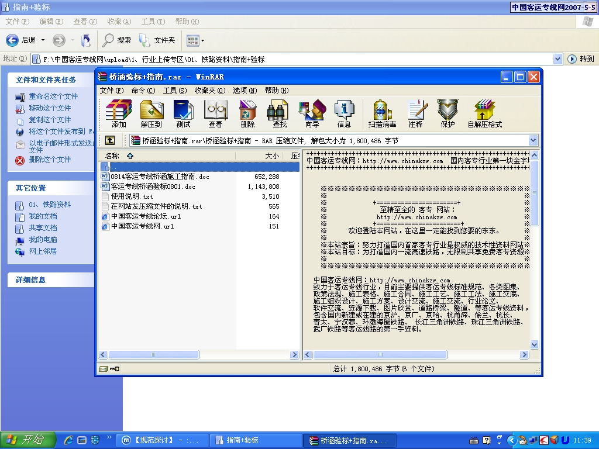Open 01、铁路资料 folder link
The width and height of the screenshot is (599, 449).
[50, 205]
